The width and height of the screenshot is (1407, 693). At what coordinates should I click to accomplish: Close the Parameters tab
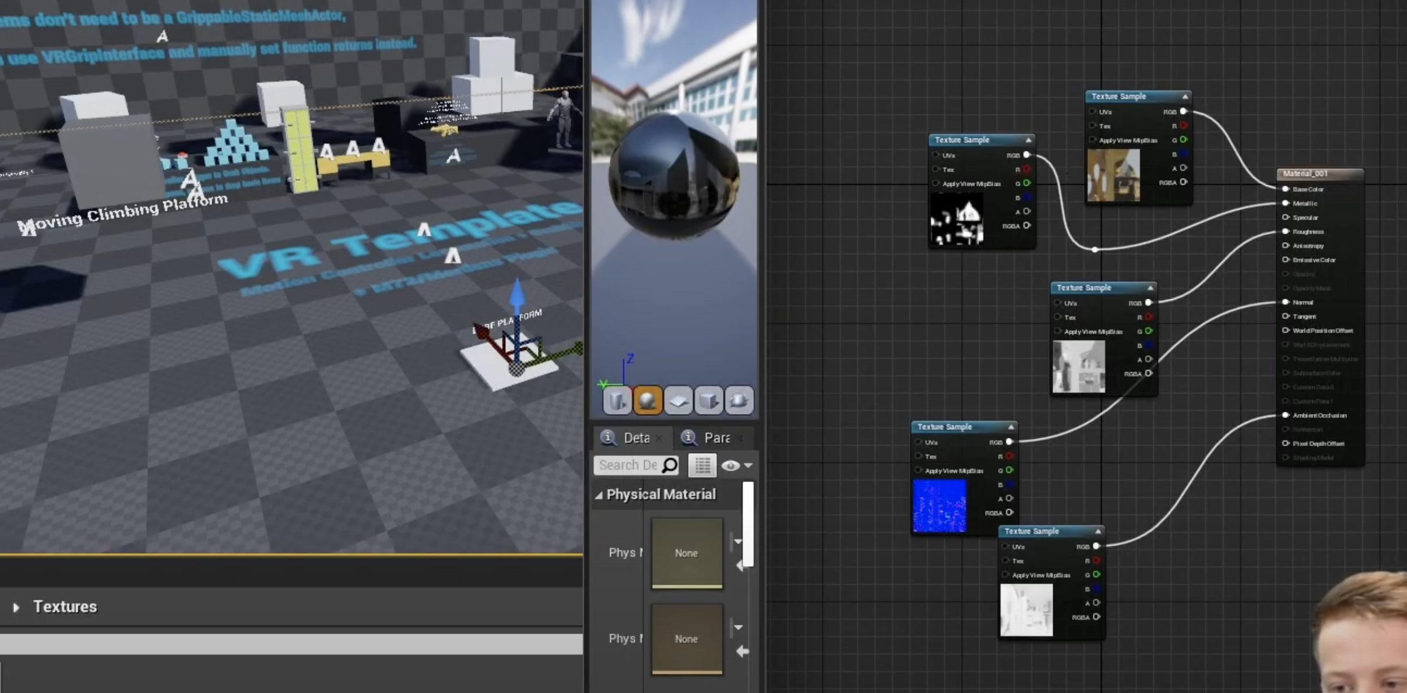click(x=741, y=438)
